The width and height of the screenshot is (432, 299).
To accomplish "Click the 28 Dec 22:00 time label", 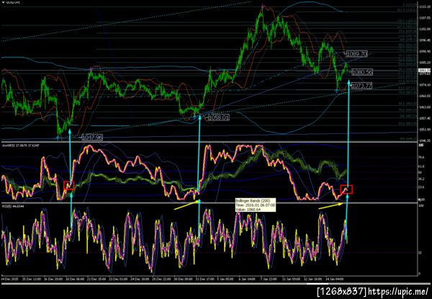I will point(161,279).
